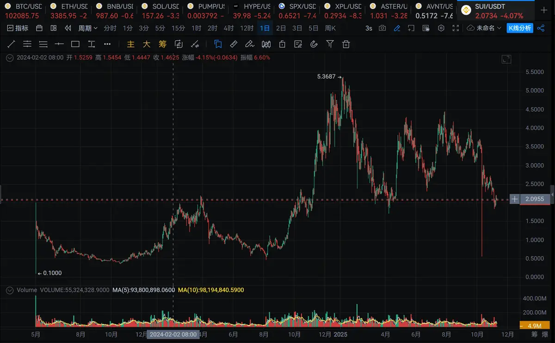Share chart using the share icon
This screenshot has height=343, width=555.
point(542,28)
